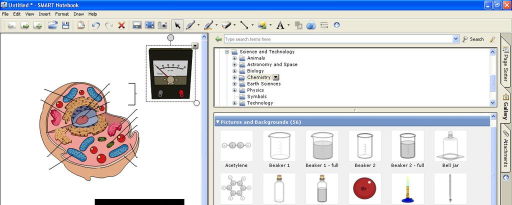Switch to full screen view icon

[149, 25]
